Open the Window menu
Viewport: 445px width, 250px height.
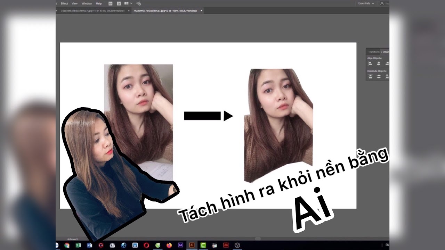click(87, 3)
